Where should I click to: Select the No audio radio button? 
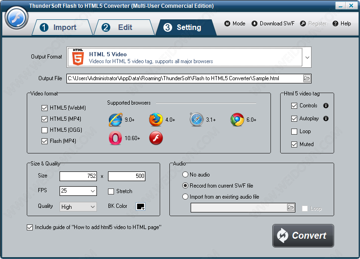[x=185, y=175]
